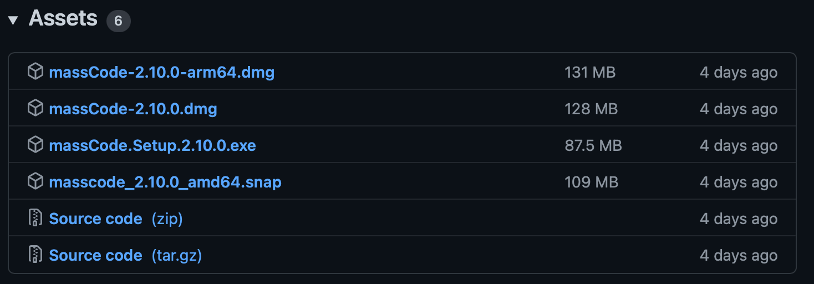Screen dimensions: 814x284
Task: Download massCode.Setup.2.10.0.exe installer
Action: [x=152, y=145]
